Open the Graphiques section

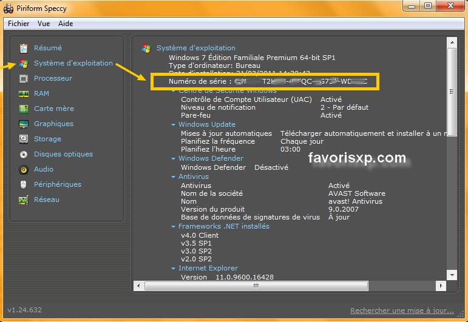54,124
